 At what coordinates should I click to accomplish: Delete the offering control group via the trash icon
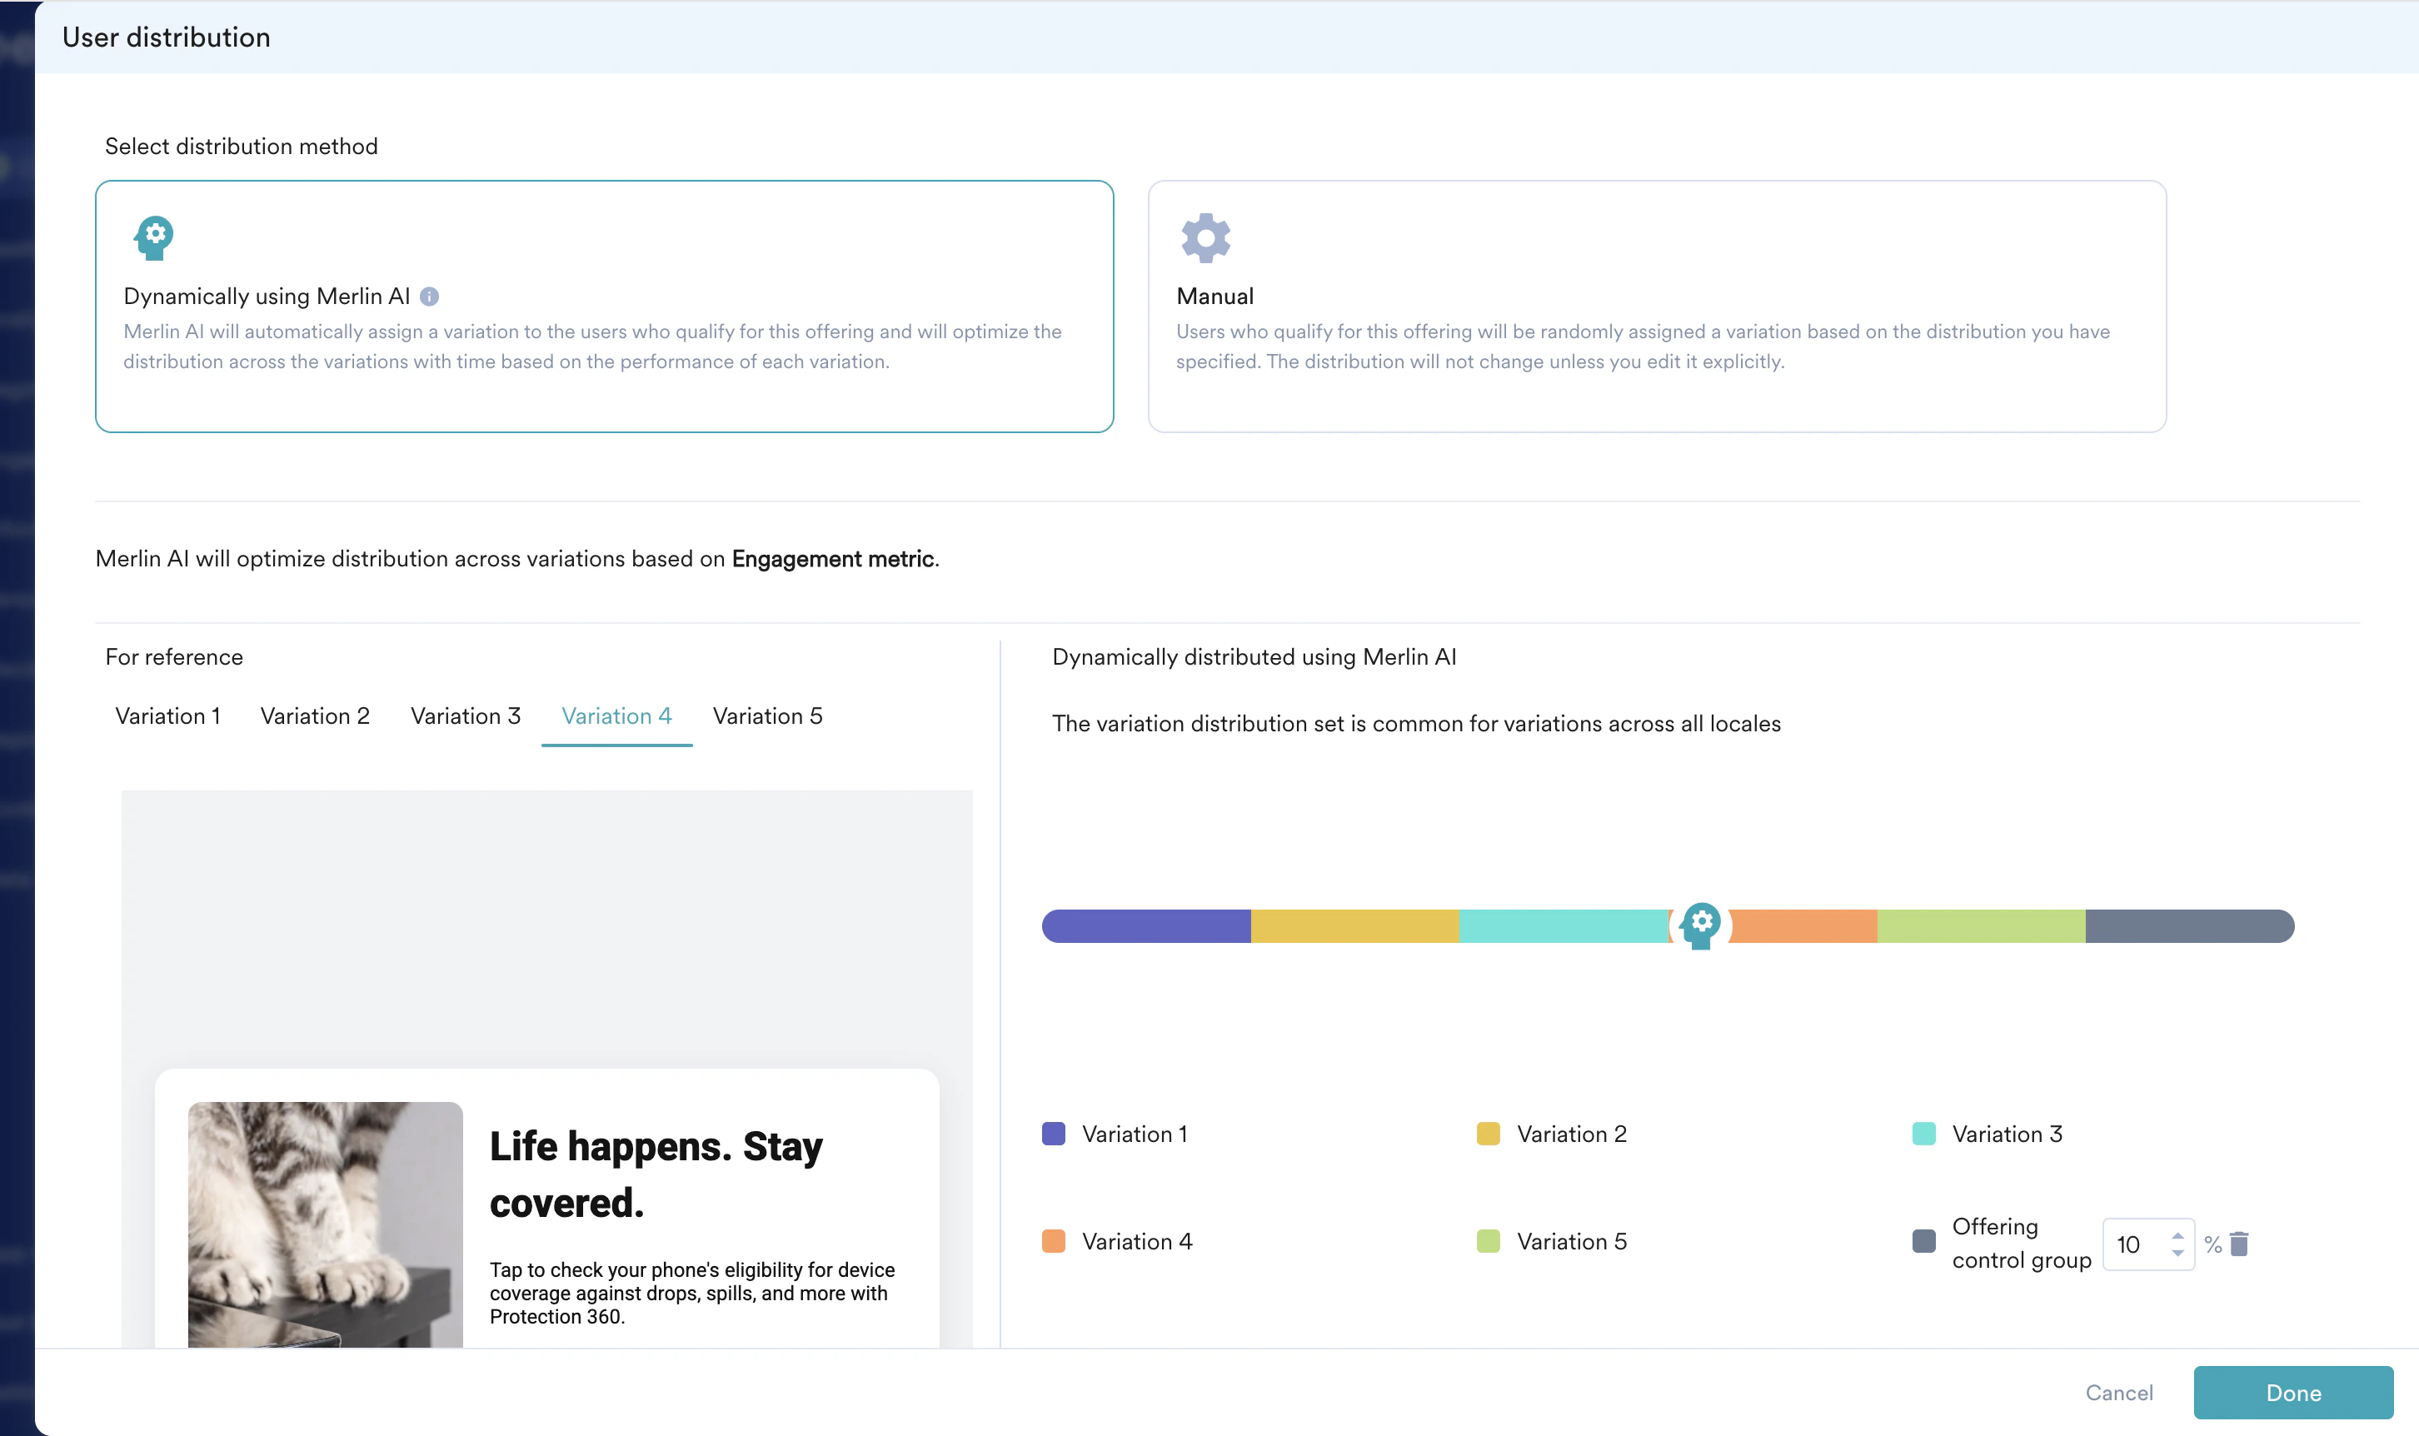[x=2239, y=1244]
